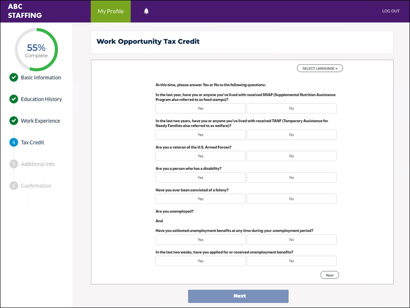This screenshot has height=308, width=410.
Task: Choose Yes for U.S. Armed Forces veteran
Action: [x=200, y=156]
